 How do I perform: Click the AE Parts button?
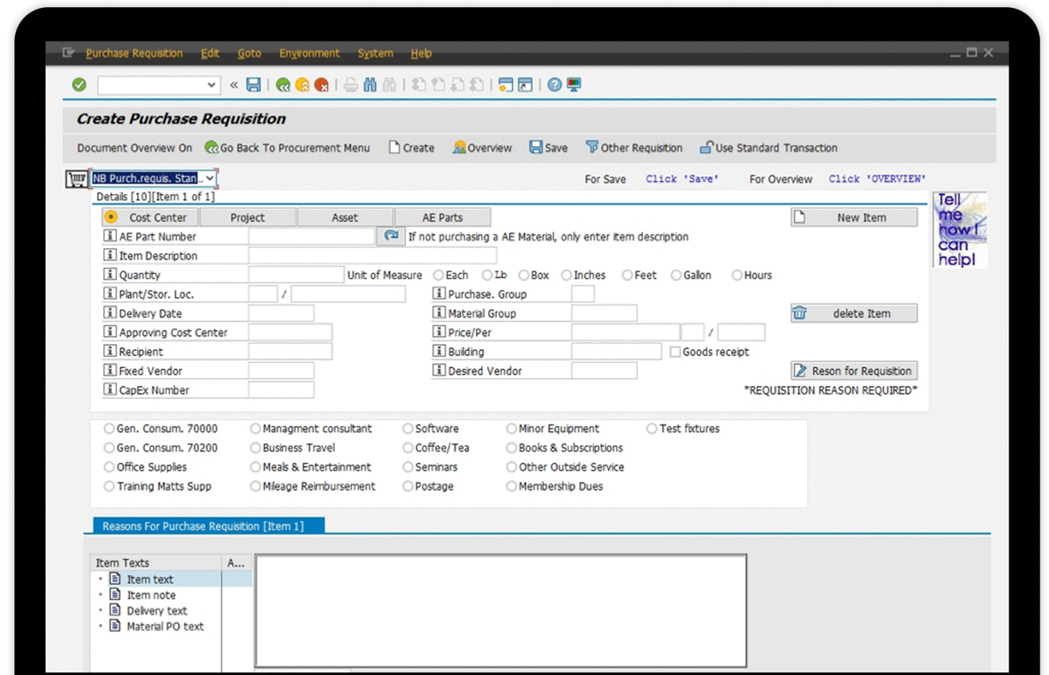(442, 218)
